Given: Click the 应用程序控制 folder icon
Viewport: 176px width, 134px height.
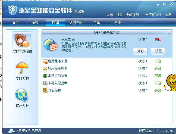Looking at the screenshot, I should pyautogui.click(x=45, y=68).
